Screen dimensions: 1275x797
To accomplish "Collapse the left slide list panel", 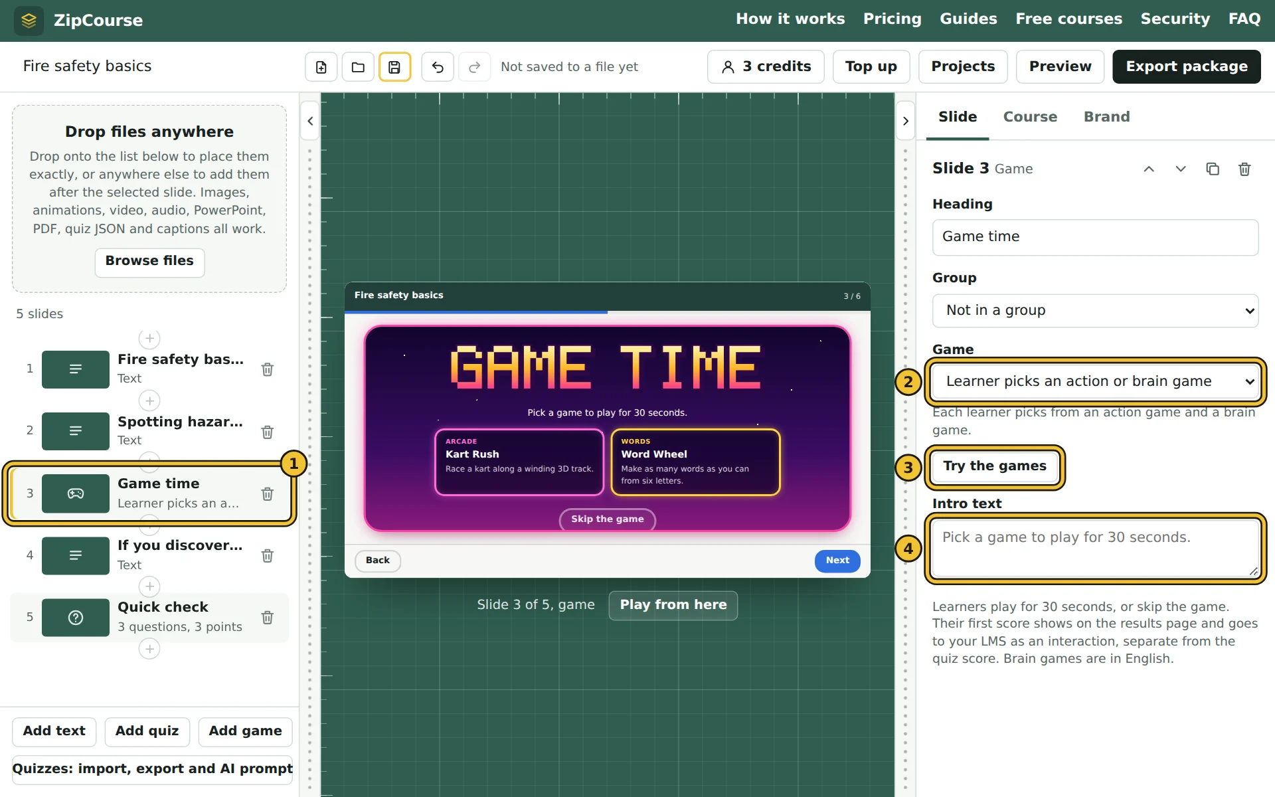I will (310, 121).
